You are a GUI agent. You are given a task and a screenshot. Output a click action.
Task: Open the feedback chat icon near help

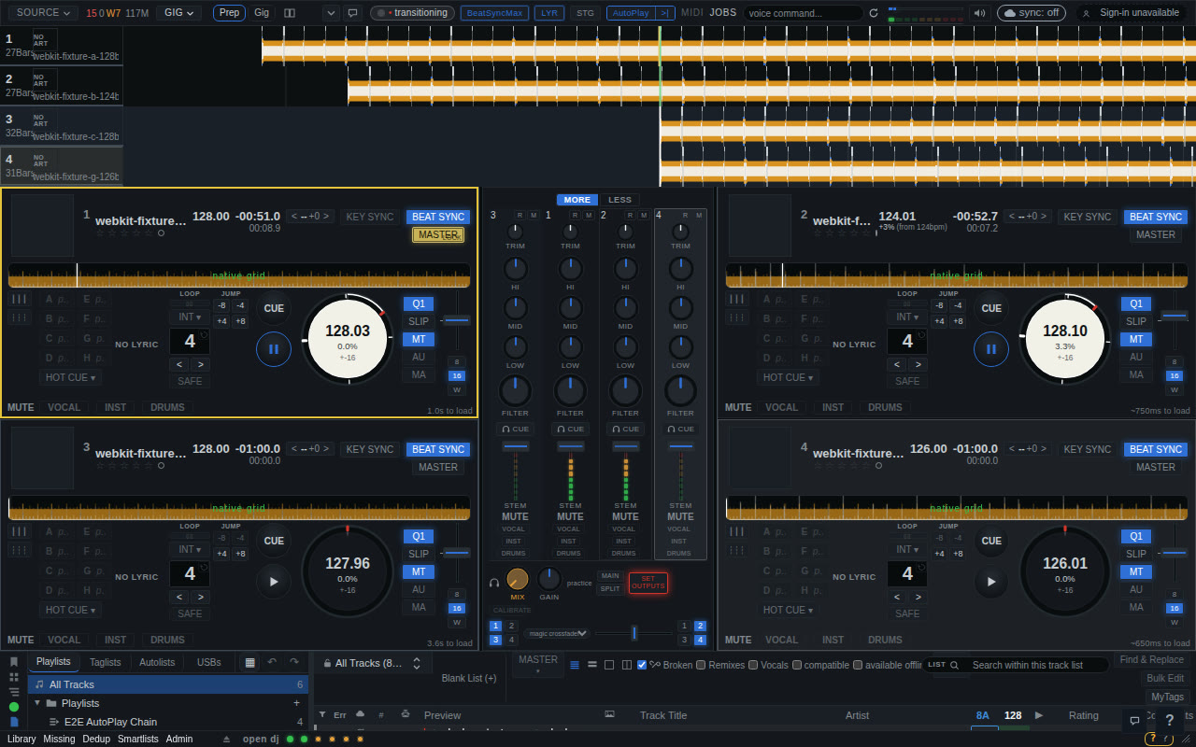click(1134, 721)
